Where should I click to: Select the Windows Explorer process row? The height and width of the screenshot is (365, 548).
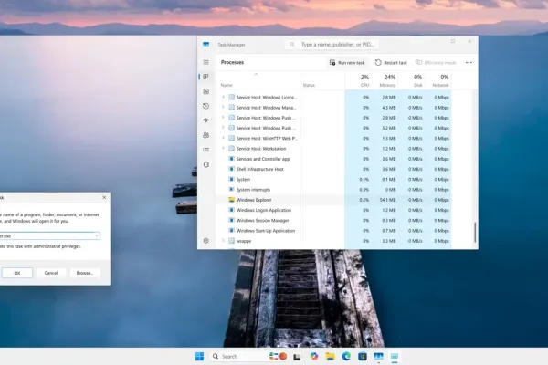(x=335, y=200)
